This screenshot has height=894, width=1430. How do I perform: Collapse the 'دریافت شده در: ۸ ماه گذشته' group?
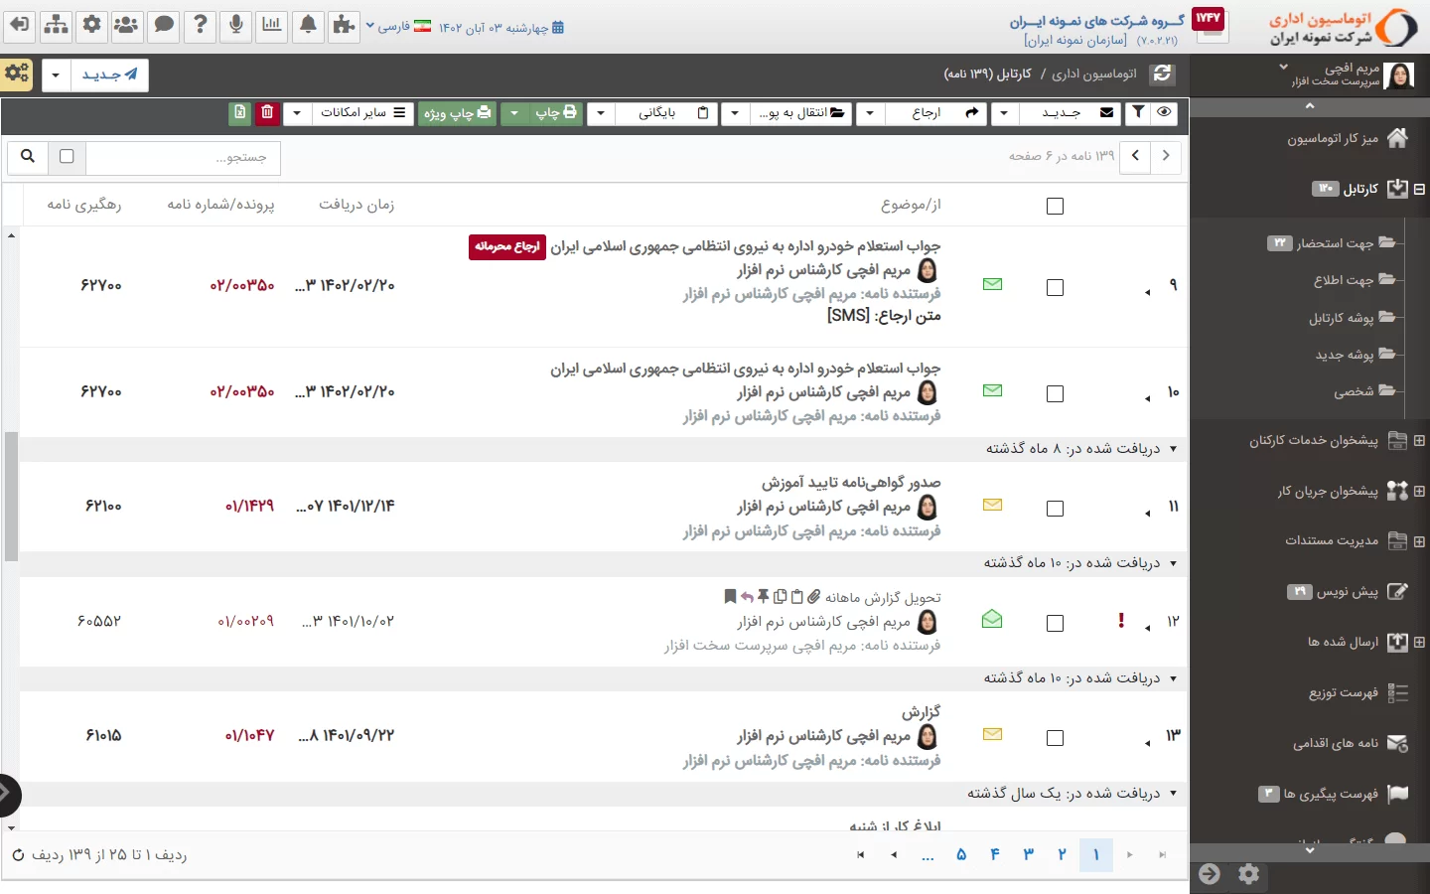pyautogui.click(x=1174, y=448)
